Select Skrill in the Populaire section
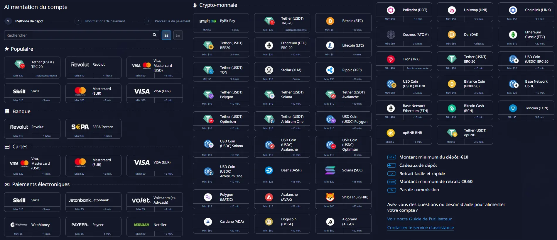557x240 pixels. (32, 93)
